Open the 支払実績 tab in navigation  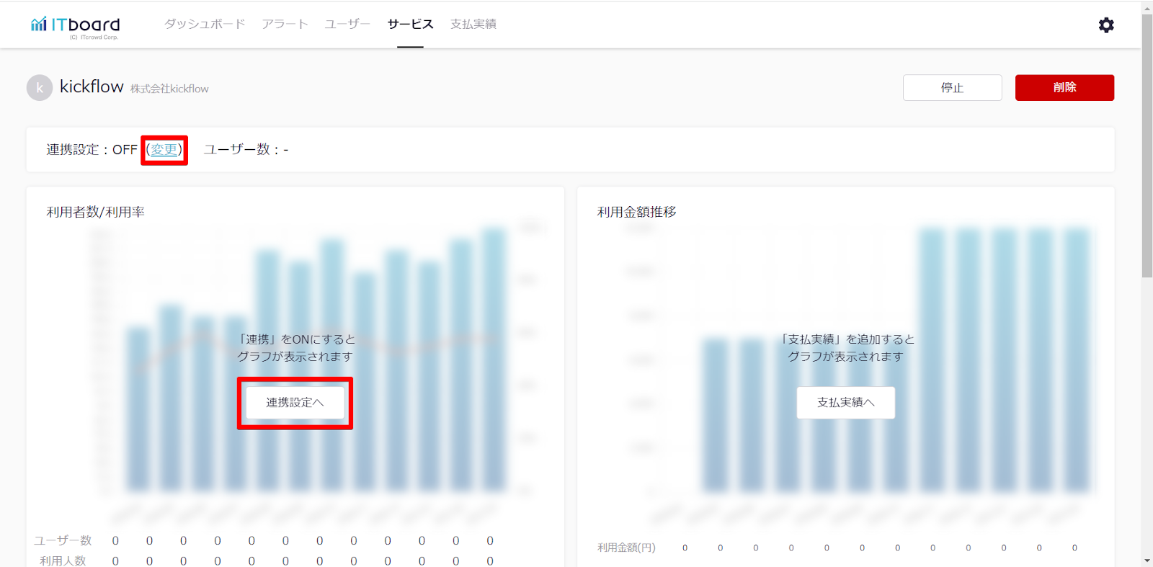473,24
